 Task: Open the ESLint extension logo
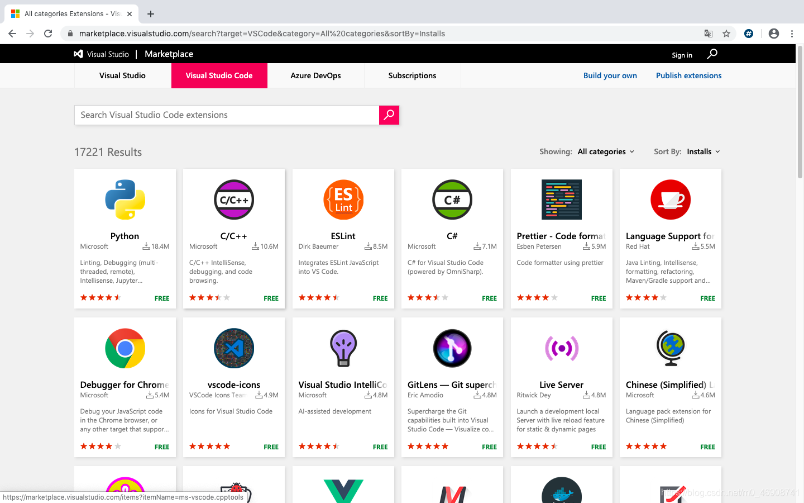coord(343,200)
